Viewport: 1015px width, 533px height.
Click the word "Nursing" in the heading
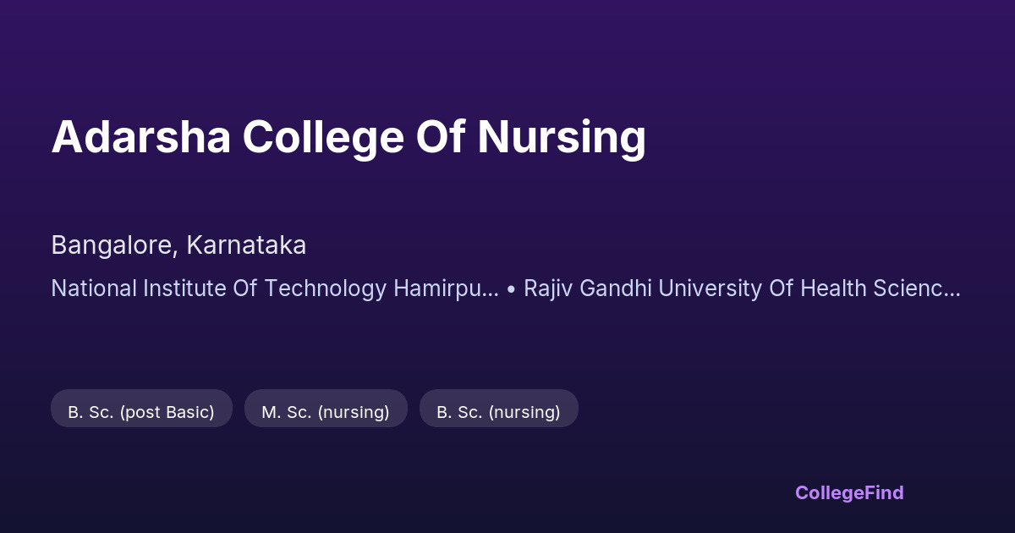tap(562, 137)
